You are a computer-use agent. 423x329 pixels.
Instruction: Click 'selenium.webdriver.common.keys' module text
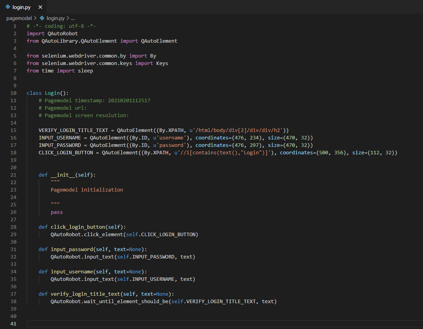[x=87, y=63]
